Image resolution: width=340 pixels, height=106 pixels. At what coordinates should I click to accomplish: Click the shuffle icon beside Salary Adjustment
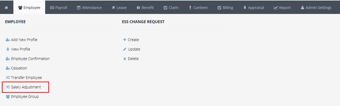click(8, 87)
